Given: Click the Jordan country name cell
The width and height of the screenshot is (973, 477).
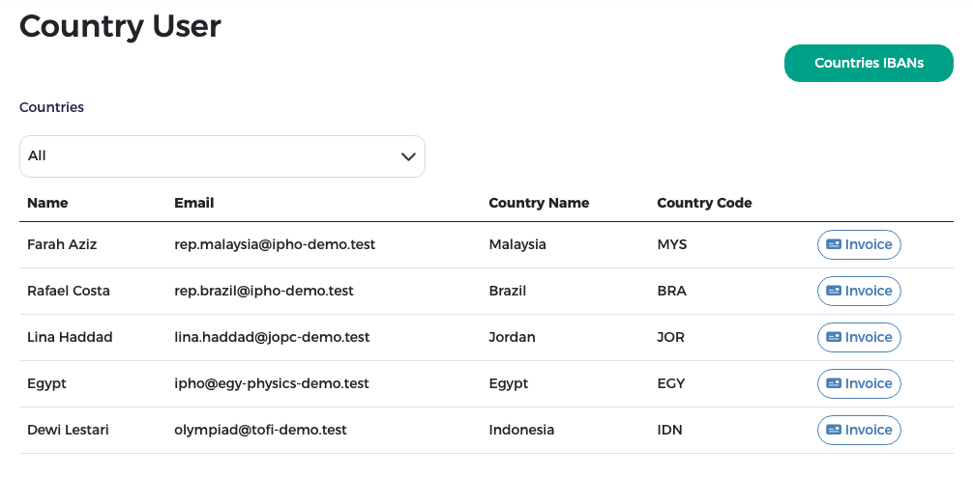Looking at the screenshot, I should click(512, 338).
